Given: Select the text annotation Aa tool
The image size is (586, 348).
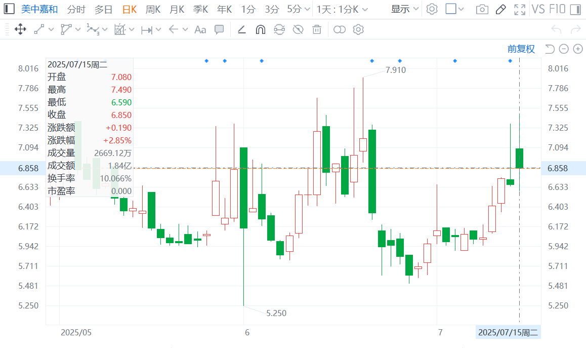Looking at the screenshot, I should (x=200, y=29).
